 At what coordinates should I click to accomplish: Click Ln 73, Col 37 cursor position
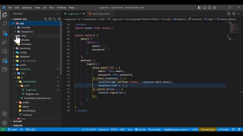coord(89,129)
